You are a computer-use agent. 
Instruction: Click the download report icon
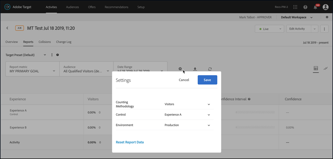[195, 69]
